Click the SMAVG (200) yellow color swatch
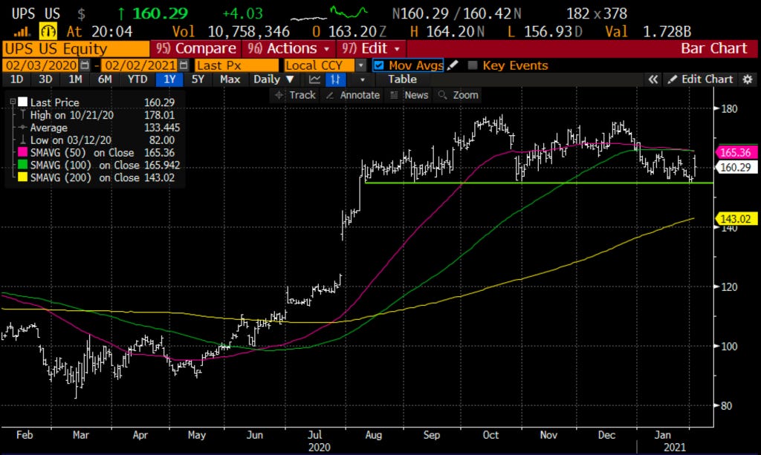 (x=23, y=178)
